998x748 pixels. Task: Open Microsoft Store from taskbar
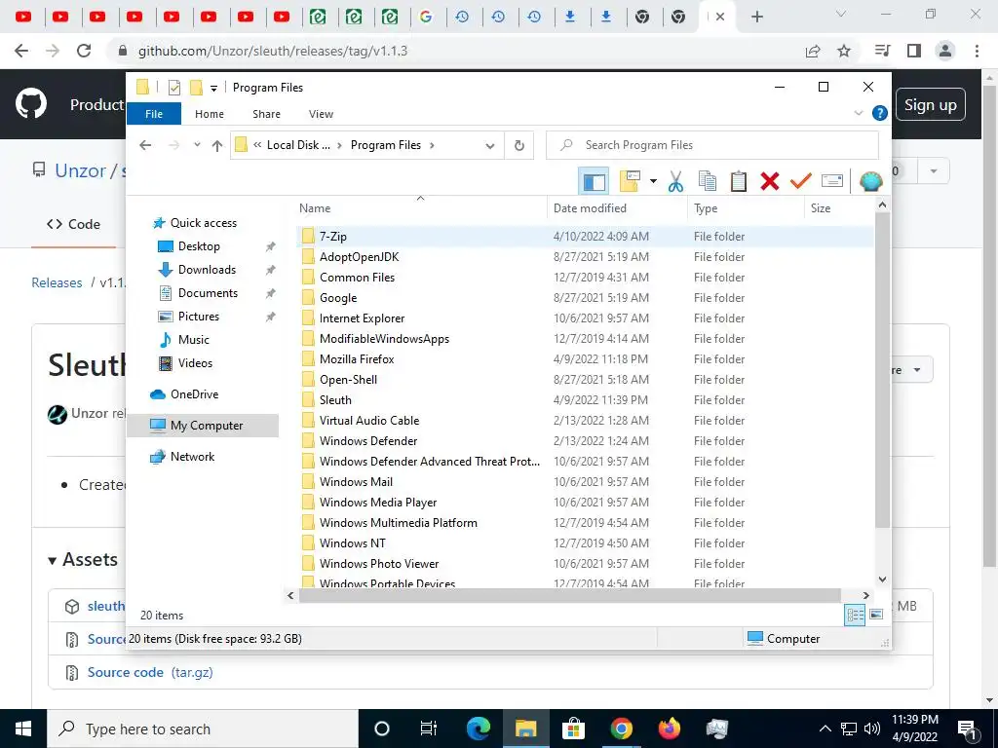pyautogui.click(x=573, y=729)
